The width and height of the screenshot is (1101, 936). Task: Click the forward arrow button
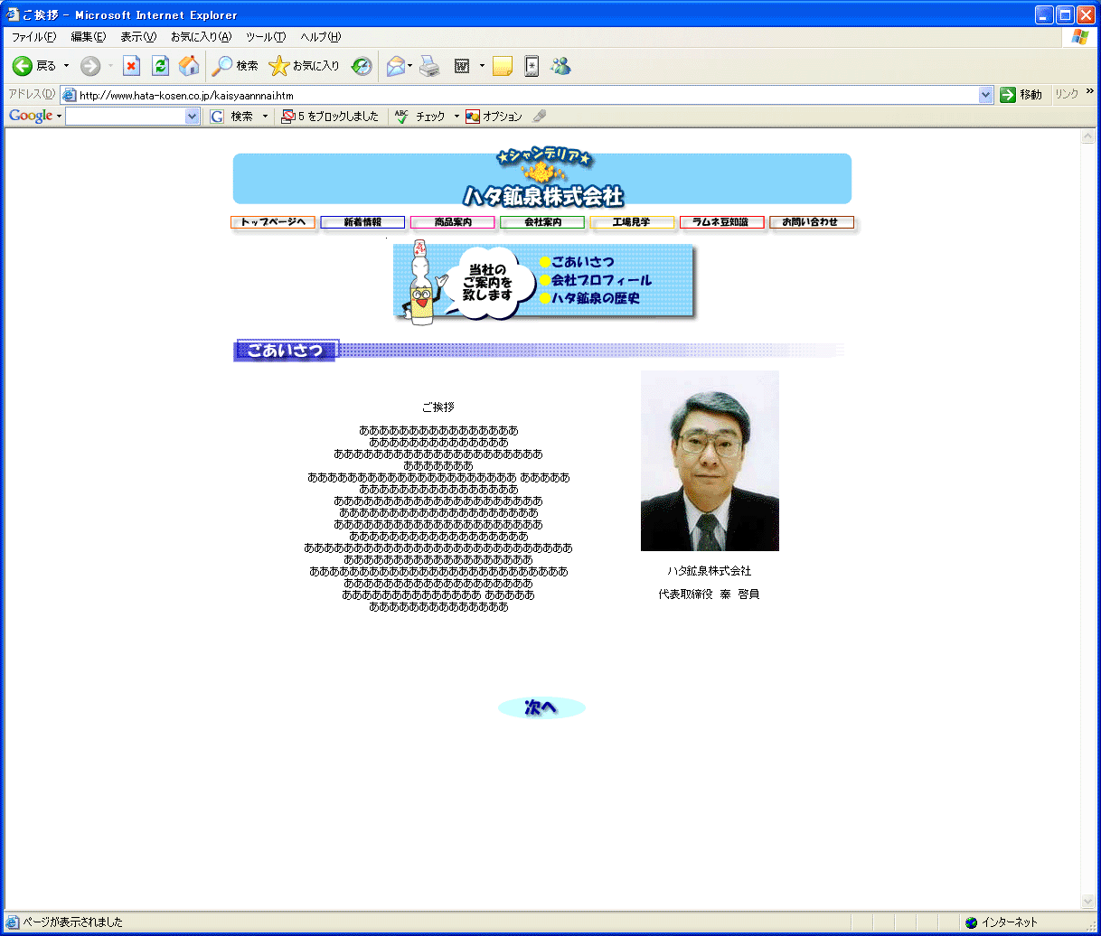coord(90,66)
